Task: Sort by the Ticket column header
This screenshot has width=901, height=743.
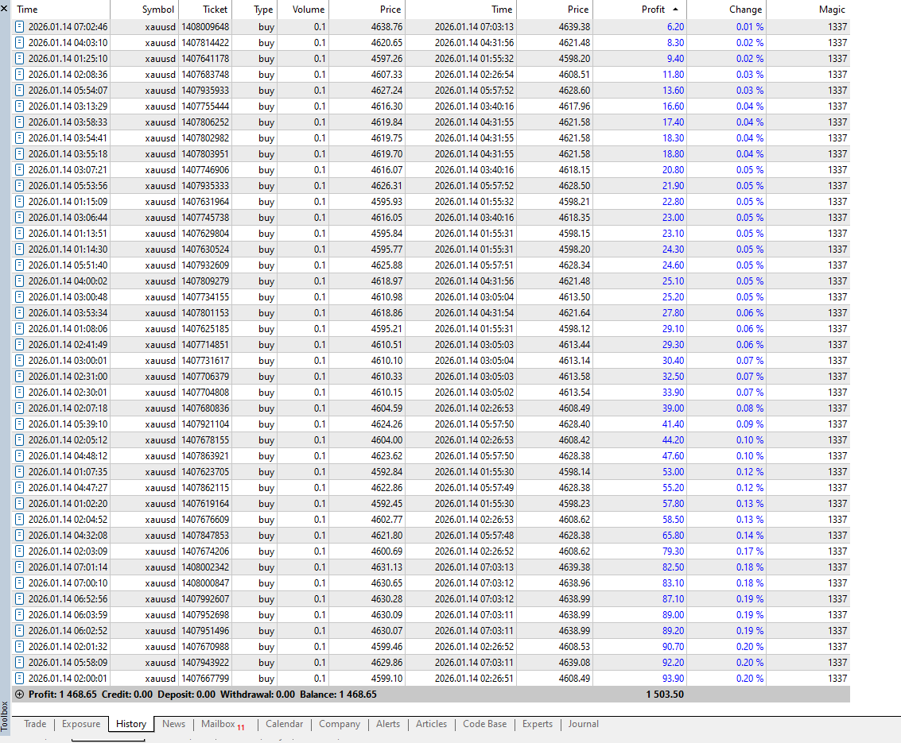Action: click(205, 10)
